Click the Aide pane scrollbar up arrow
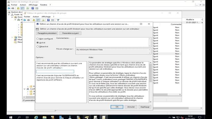 [150, 62]
